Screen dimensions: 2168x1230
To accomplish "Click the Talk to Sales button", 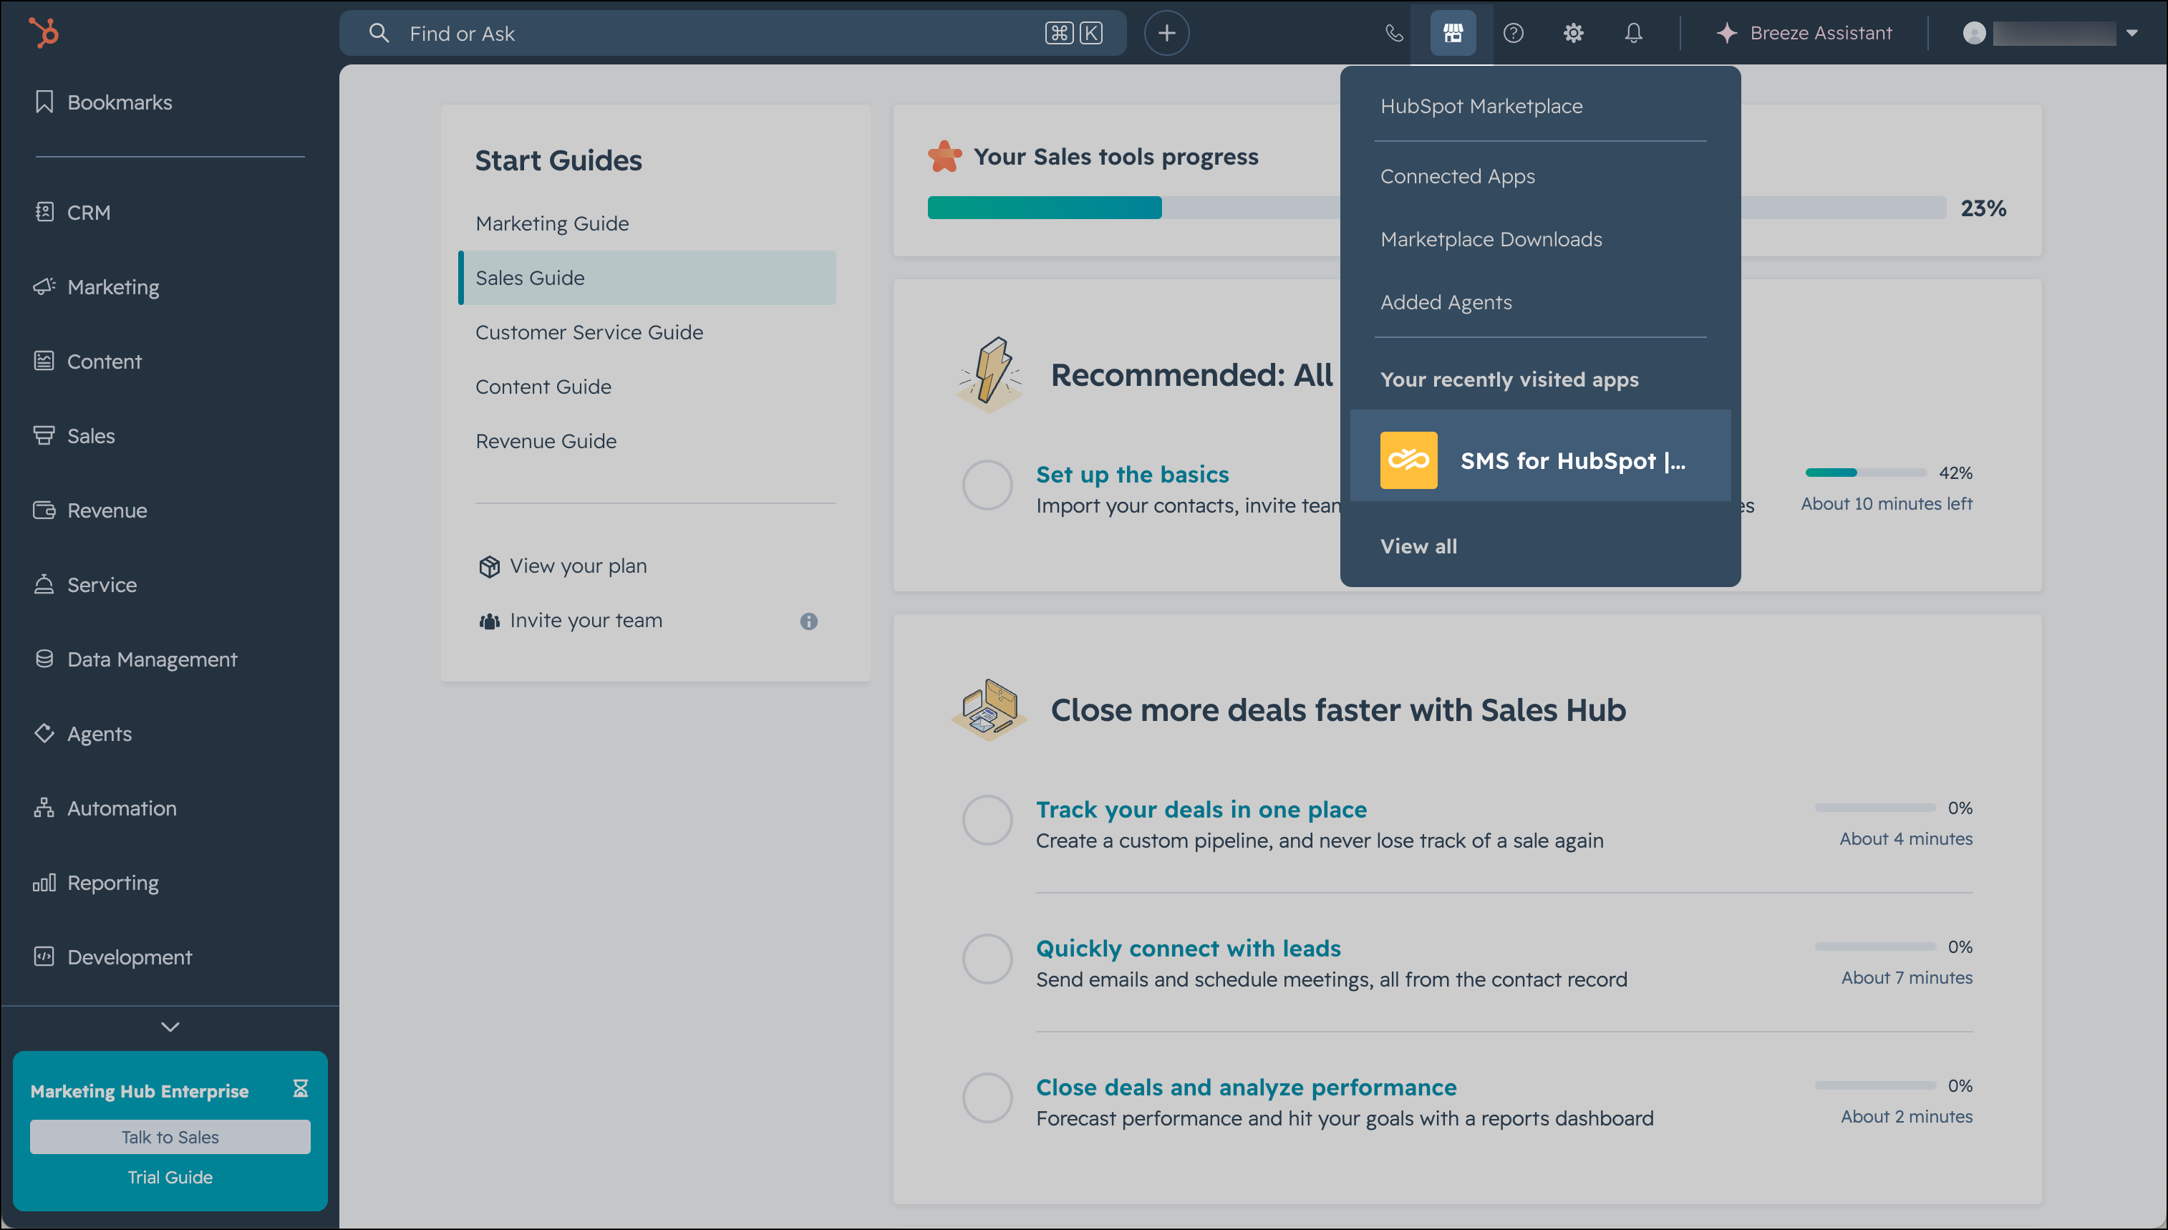I will tap(170, 1137).
